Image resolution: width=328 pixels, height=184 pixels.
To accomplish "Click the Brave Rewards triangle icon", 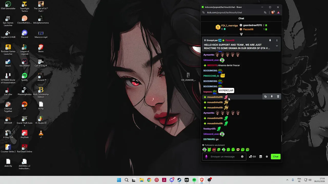I will (278, 13).
